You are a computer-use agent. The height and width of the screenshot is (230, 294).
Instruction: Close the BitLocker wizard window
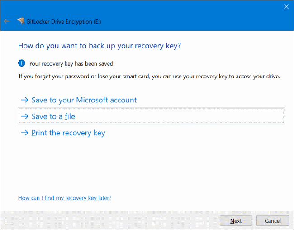pyautogui.click(x=285, y=7)
